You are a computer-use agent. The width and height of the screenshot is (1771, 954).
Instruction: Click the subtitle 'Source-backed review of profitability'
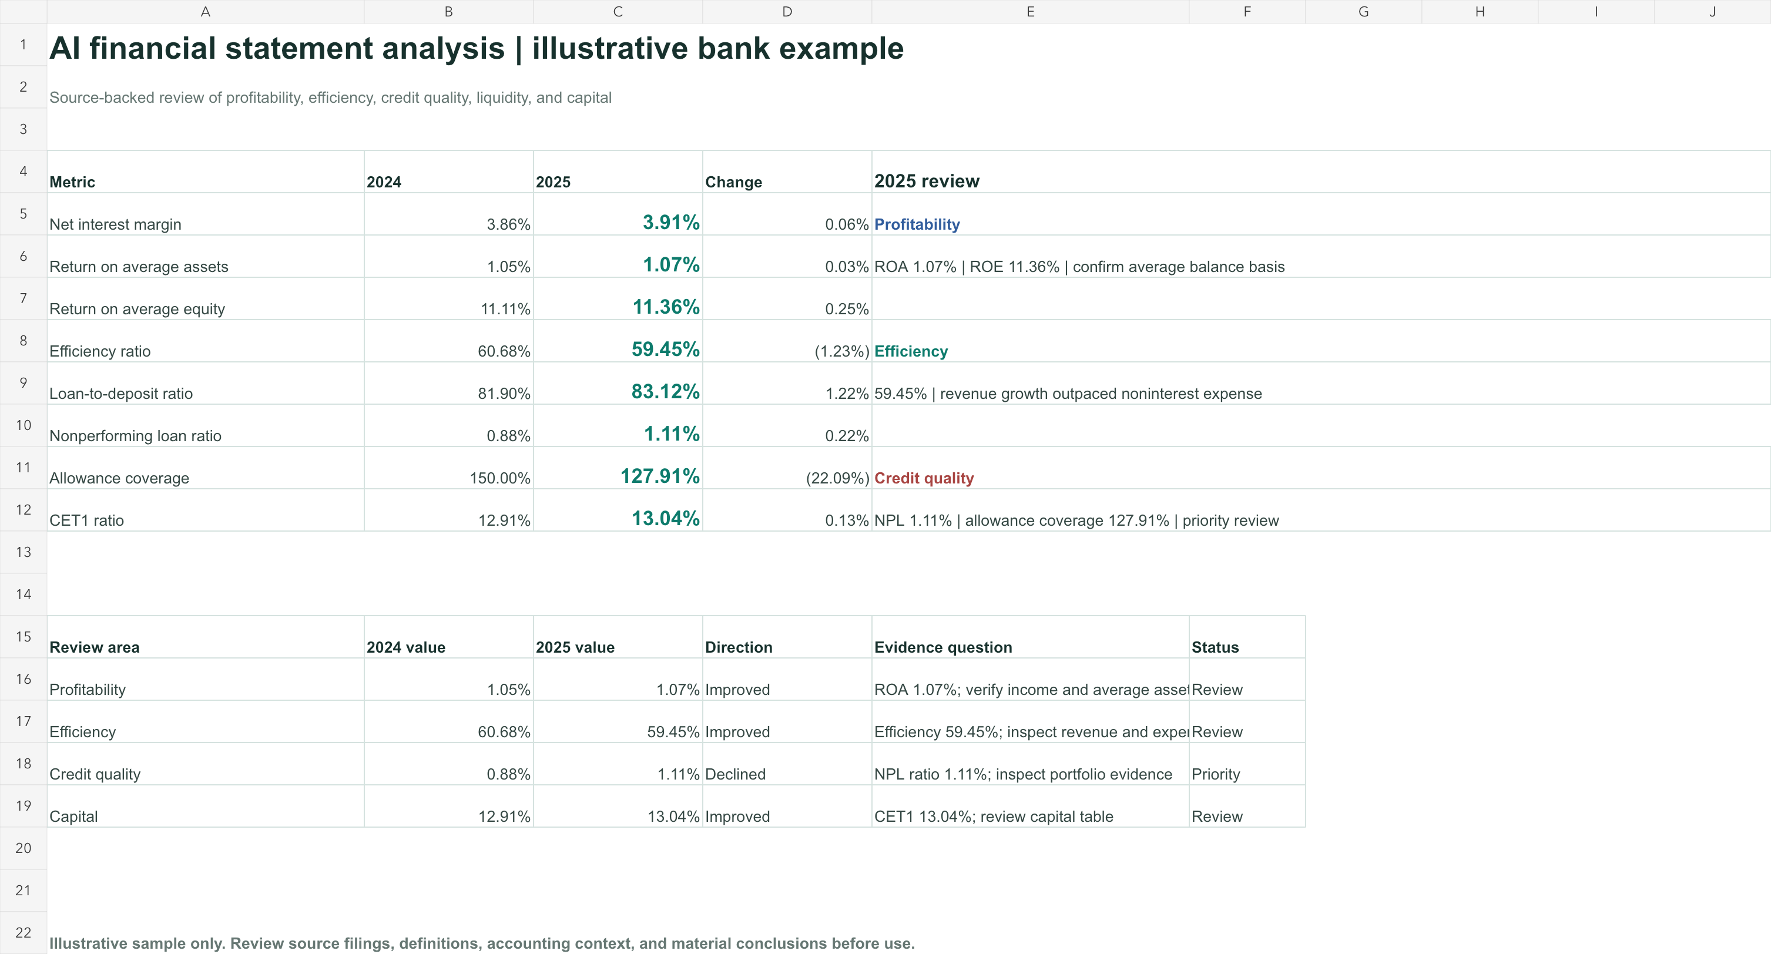point(330,98)
